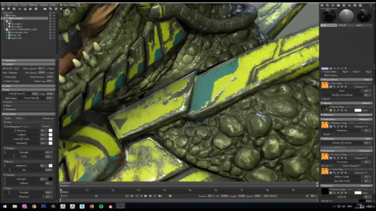Screen dimensions: 376x211
Task: Select the body material thumbnail
Action: coord(328,16)
